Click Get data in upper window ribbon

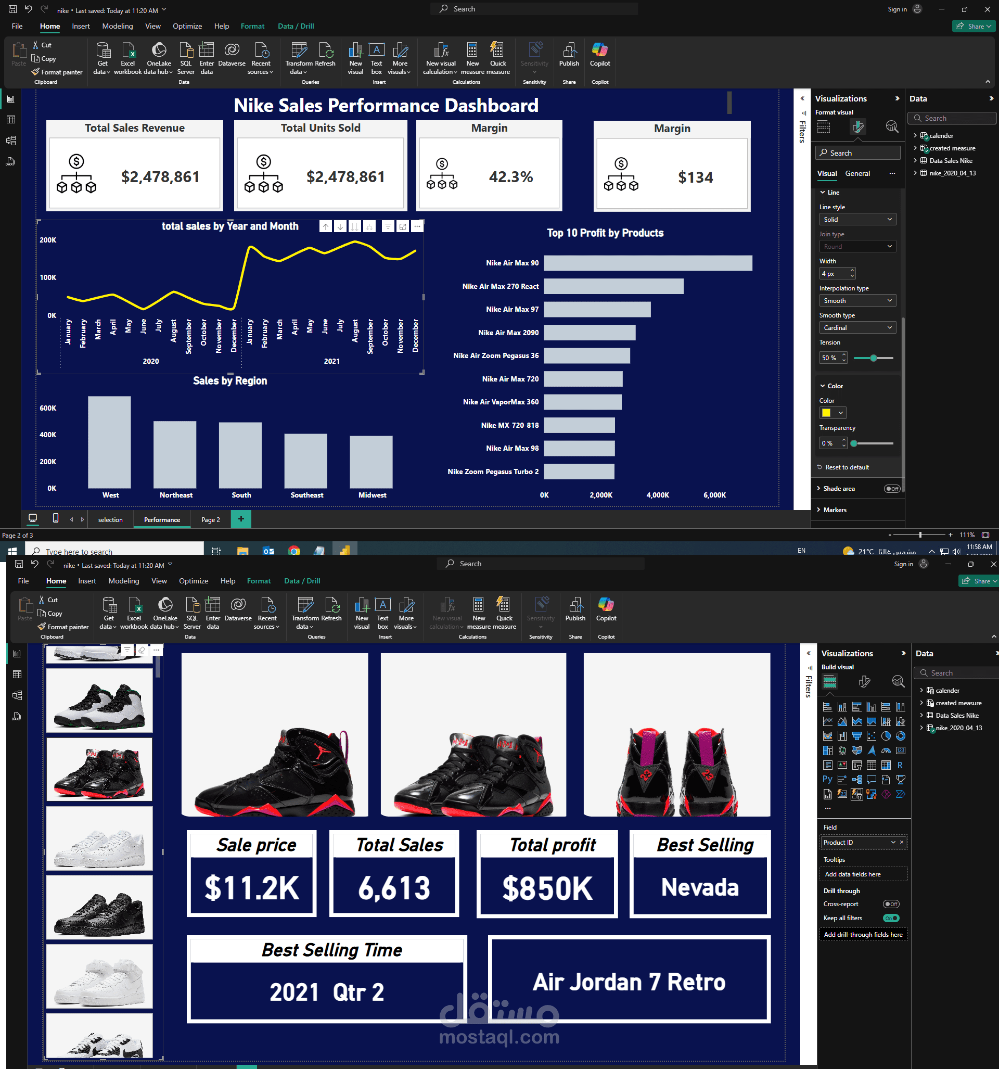click(x=101, y=59)
